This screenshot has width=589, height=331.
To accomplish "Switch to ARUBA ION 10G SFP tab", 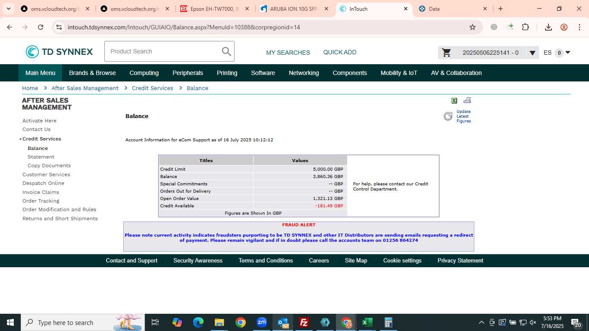I will click(x=294, y=9).
